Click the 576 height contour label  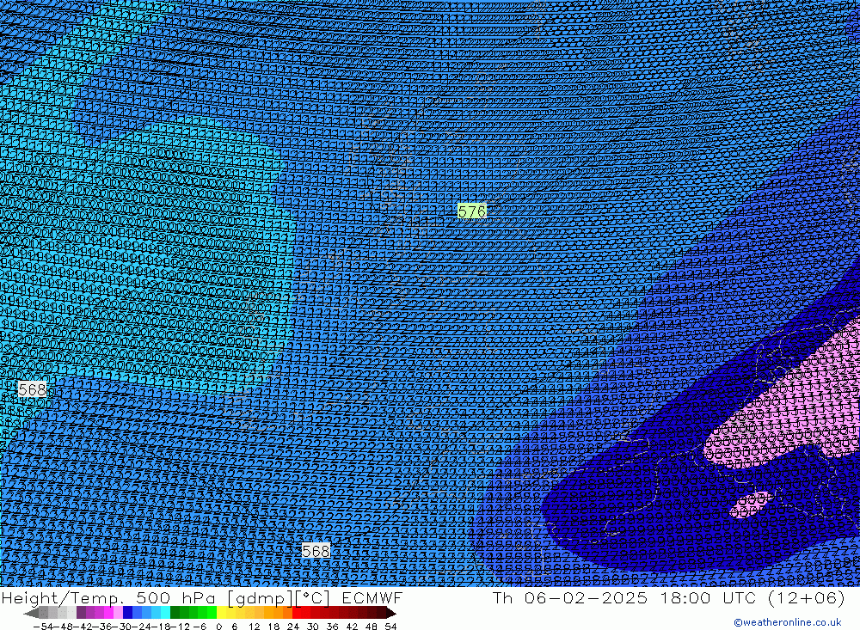click(471, 211)
